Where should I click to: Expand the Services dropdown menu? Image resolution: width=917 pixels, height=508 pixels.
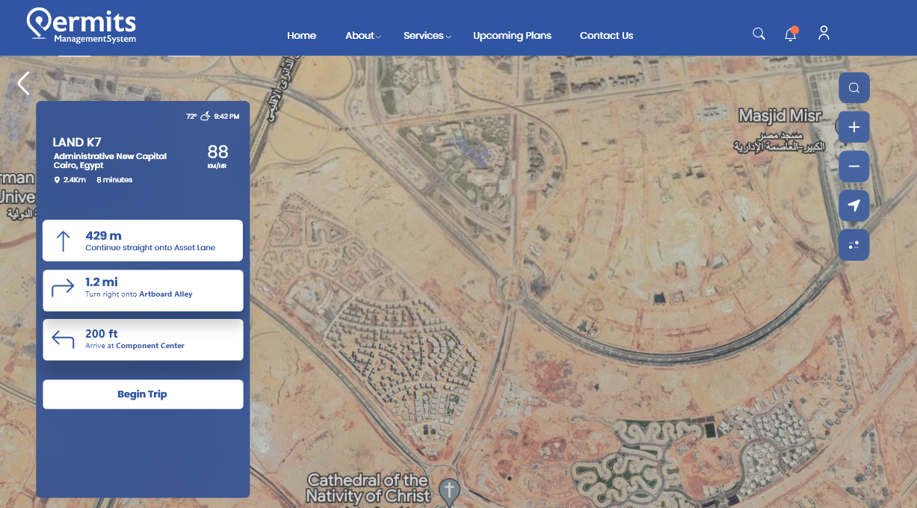point(427,36)
